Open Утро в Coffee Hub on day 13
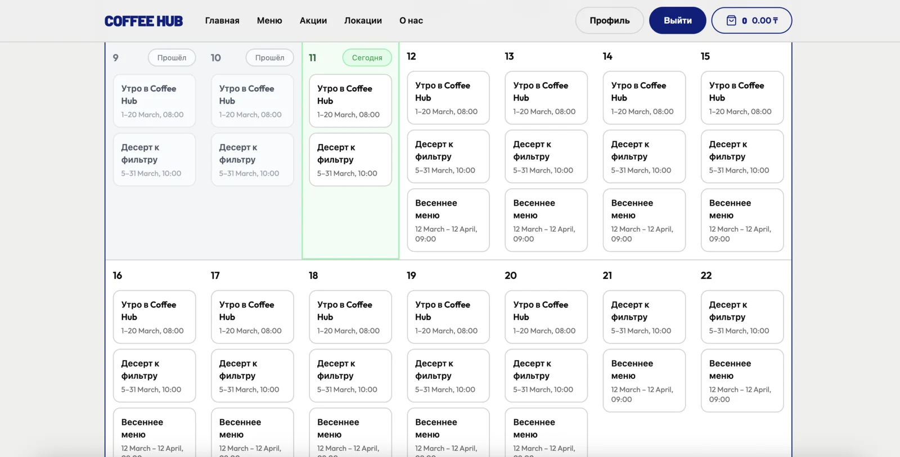 [546, 98]
